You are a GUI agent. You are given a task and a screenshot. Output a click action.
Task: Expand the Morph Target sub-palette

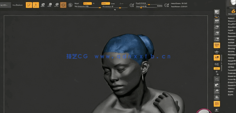click(232, 61)
